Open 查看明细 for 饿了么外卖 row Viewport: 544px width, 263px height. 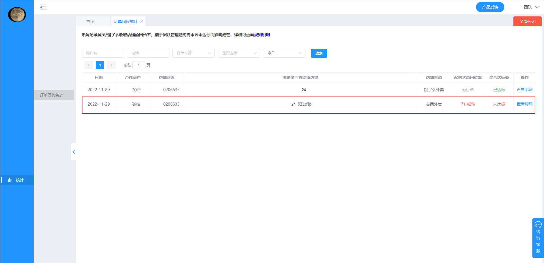(524, 89)
